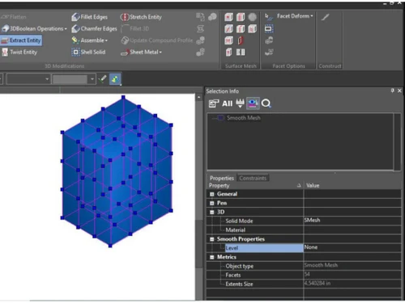Click the filter funnel icon in Selection Info
Screen dimensions: 405x303
click(240, 103)
